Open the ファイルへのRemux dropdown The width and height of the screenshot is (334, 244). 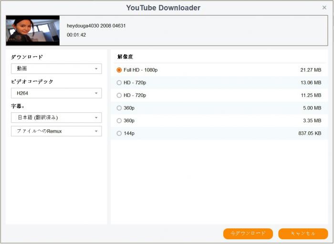(56, 131)
